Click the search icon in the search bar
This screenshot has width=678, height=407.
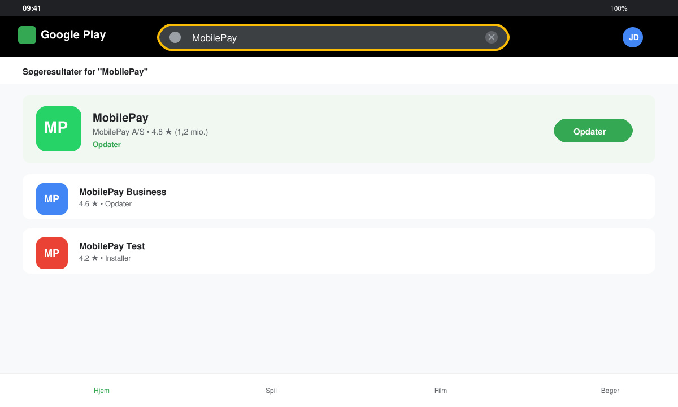click(175, 37)
